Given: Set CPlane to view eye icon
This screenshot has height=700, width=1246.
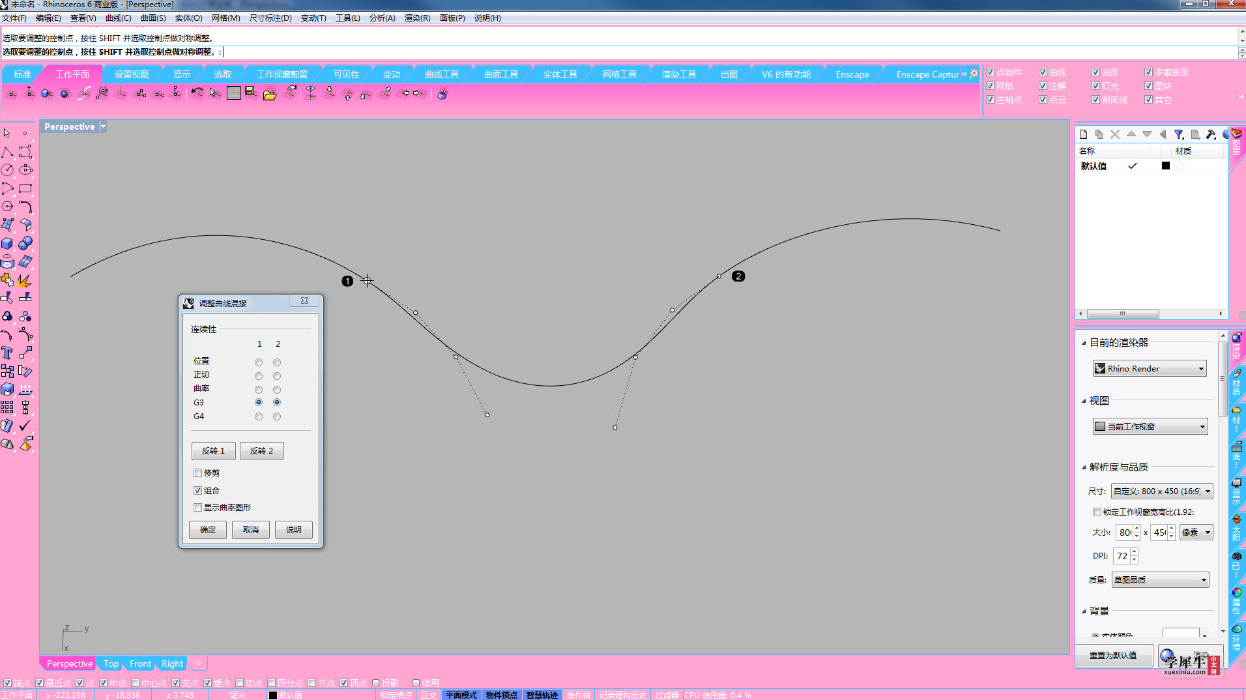Looking at the screenshot, I should pos(310,93).
